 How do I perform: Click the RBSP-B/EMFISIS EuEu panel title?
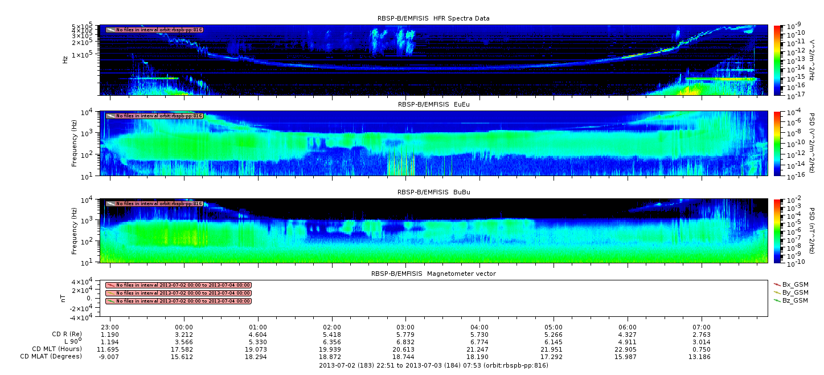[x=433, y=105]
